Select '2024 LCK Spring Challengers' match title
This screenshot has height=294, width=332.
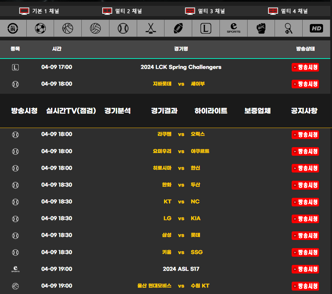point(181,67)
